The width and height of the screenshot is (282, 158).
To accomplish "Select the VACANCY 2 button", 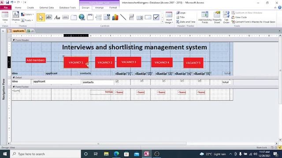I will pyautogui.click(x=105, y=62).
